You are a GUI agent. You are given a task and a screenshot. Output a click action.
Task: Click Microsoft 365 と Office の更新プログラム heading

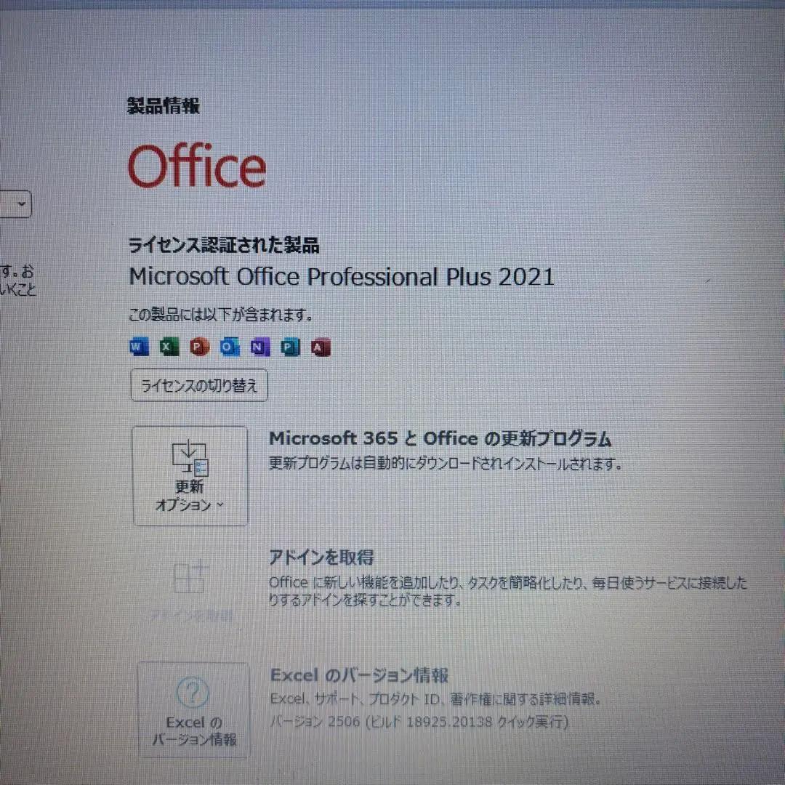[440, 438]
